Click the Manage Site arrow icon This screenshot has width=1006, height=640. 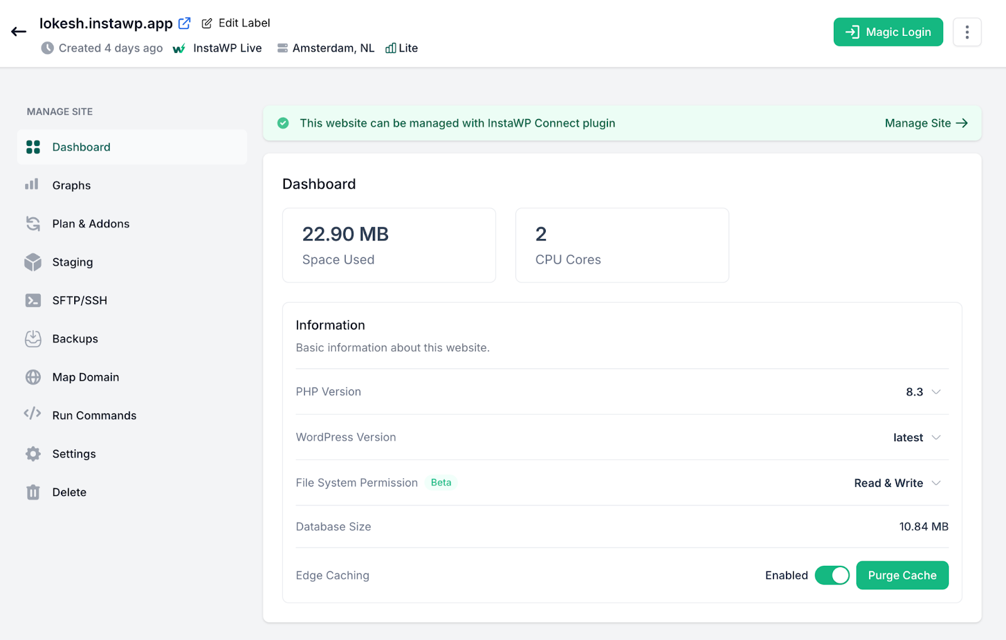962,123
